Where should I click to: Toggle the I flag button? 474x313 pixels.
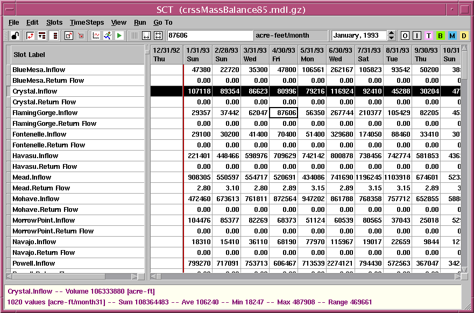(x=417, y=35)
